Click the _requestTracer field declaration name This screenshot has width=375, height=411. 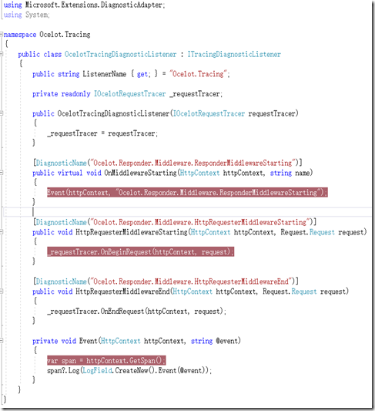point(196,94)
